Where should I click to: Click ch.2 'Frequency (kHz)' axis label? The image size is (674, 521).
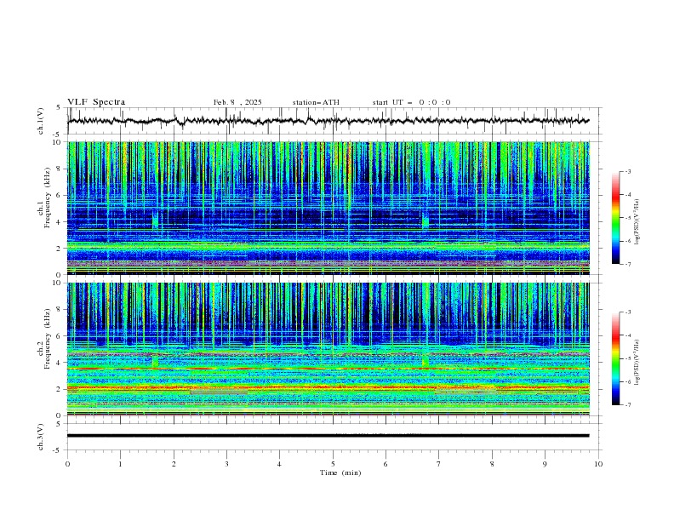tap(48, 339)
